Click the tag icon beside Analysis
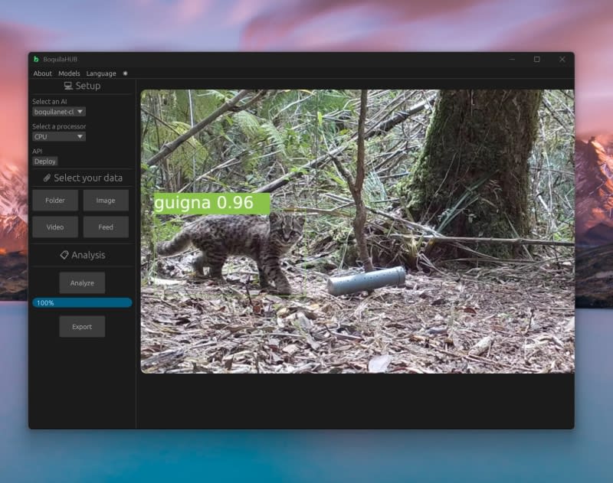Viewport: 613px width, 483px height. [64, 255]
